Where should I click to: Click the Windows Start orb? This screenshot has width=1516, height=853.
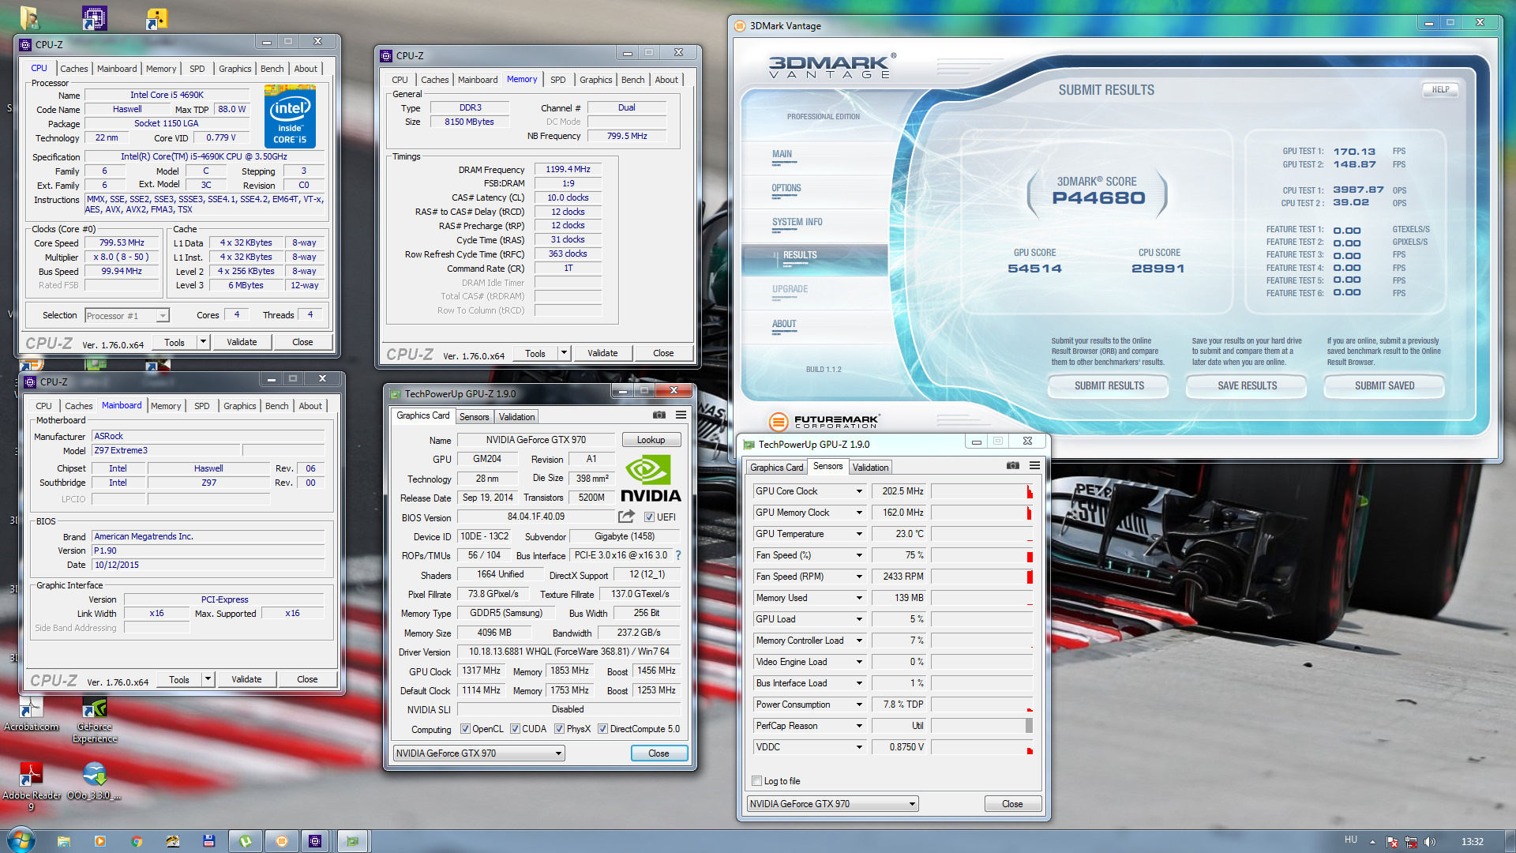click(x=21, y=840)
